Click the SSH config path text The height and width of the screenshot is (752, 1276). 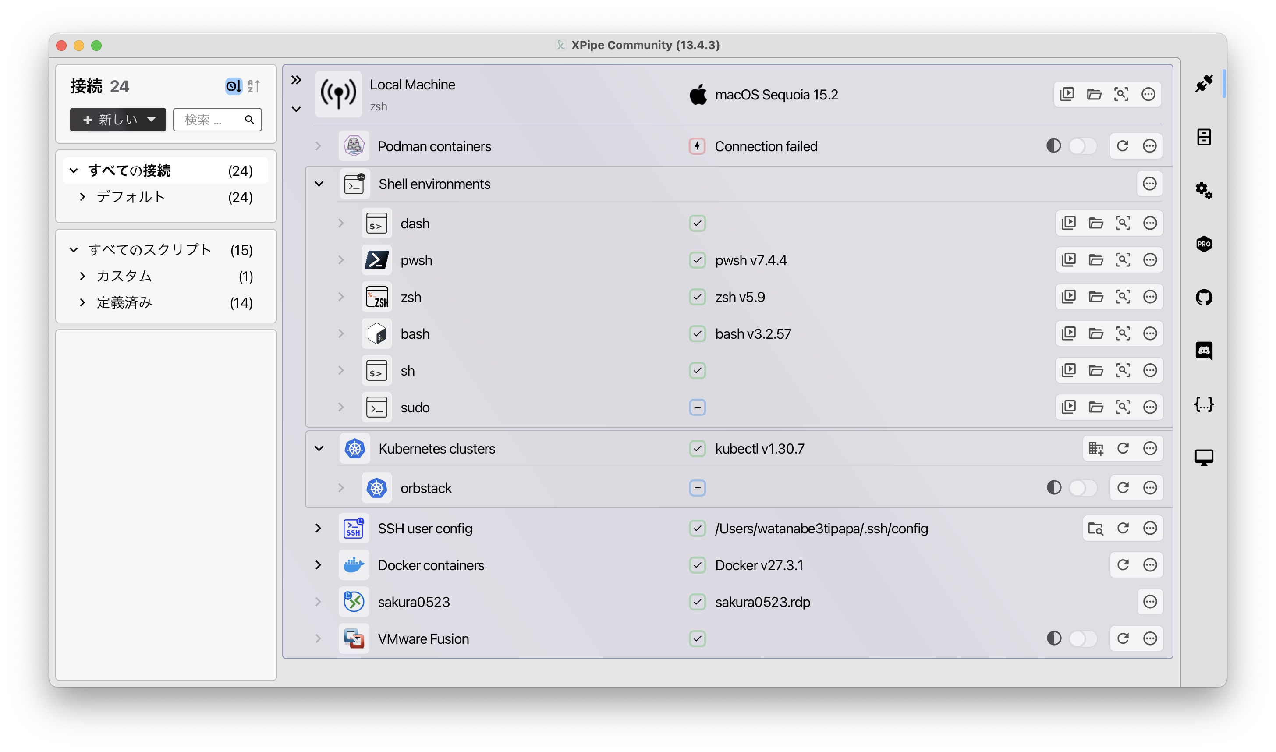point(821,528)
